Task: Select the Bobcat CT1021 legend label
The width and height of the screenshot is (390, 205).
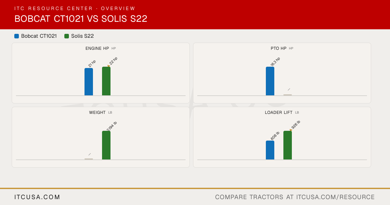Action: point(39,36)
